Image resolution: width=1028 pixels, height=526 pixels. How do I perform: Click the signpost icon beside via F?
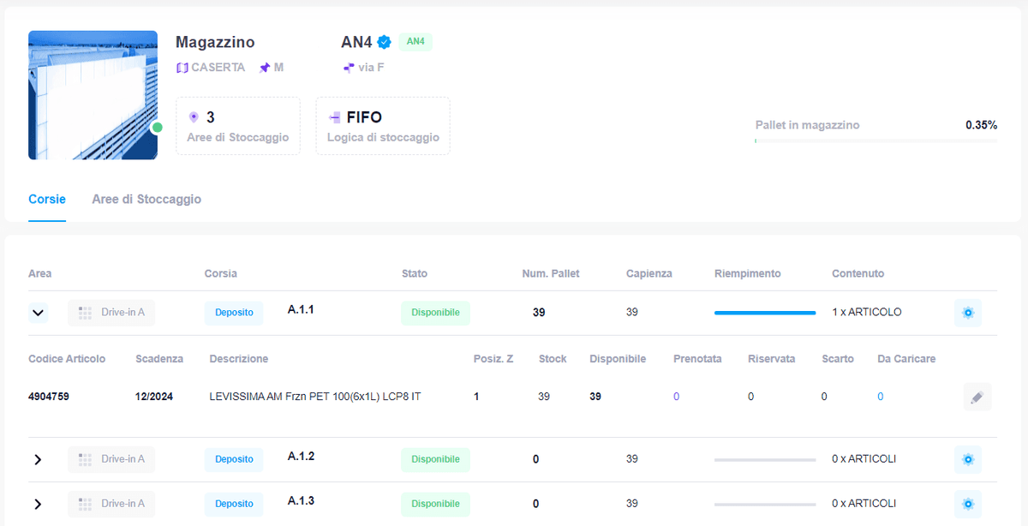click(349, 68)
